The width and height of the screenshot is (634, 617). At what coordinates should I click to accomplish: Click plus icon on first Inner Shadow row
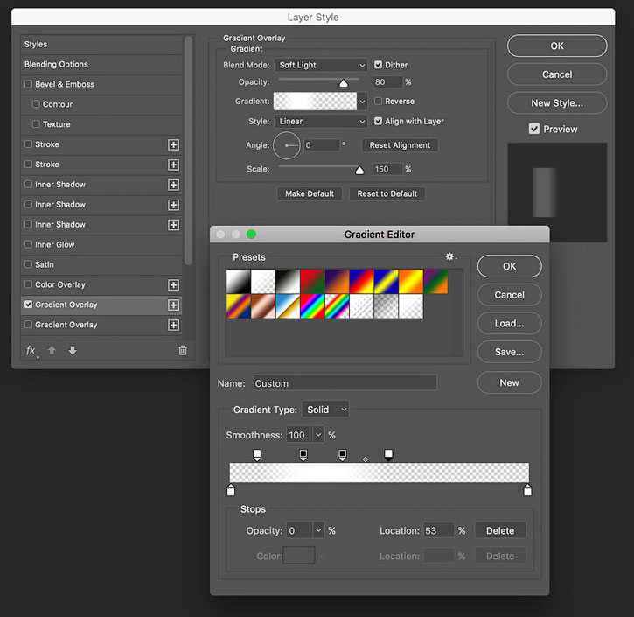pos(173,185)
